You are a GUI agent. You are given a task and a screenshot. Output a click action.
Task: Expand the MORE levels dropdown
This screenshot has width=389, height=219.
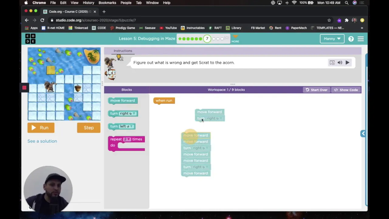(x=235, y=39)
